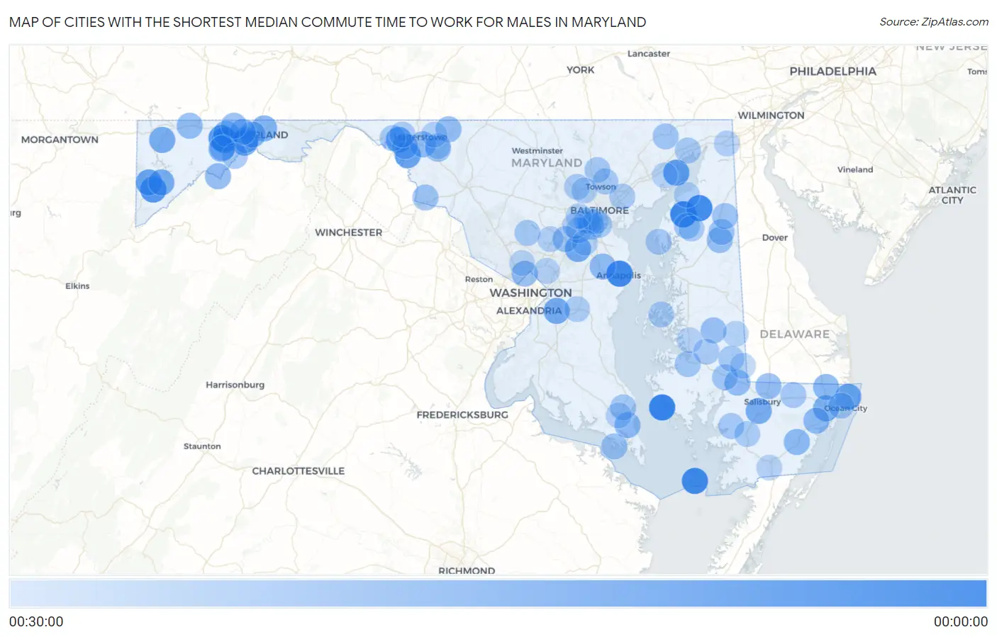Click the Dover map label

(774, 237)
